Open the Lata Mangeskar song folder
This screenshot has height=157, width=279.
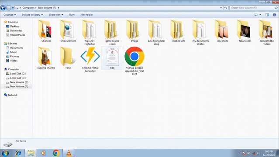pos(156,32)
